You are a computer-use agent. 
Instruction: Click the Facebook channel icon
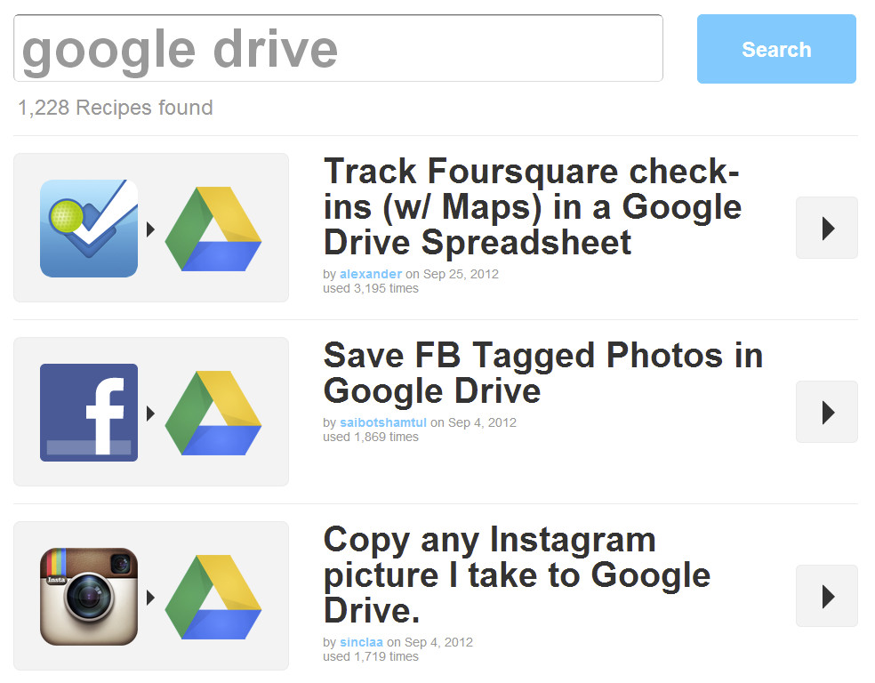89,412
